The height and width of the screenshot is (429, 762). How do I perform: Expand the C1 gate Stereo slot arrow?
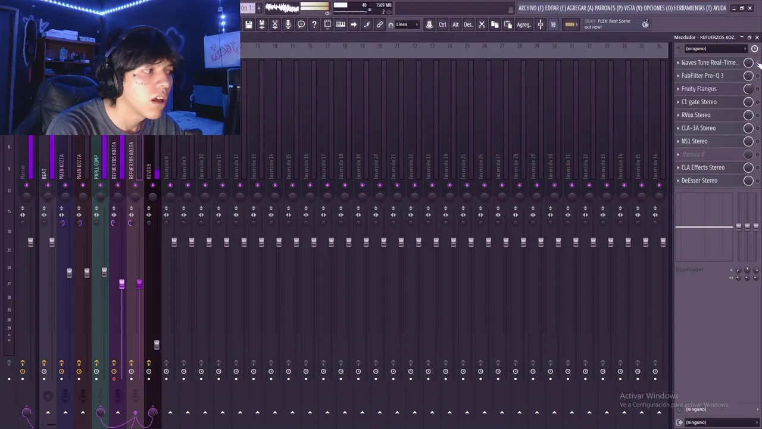(678, 102)
